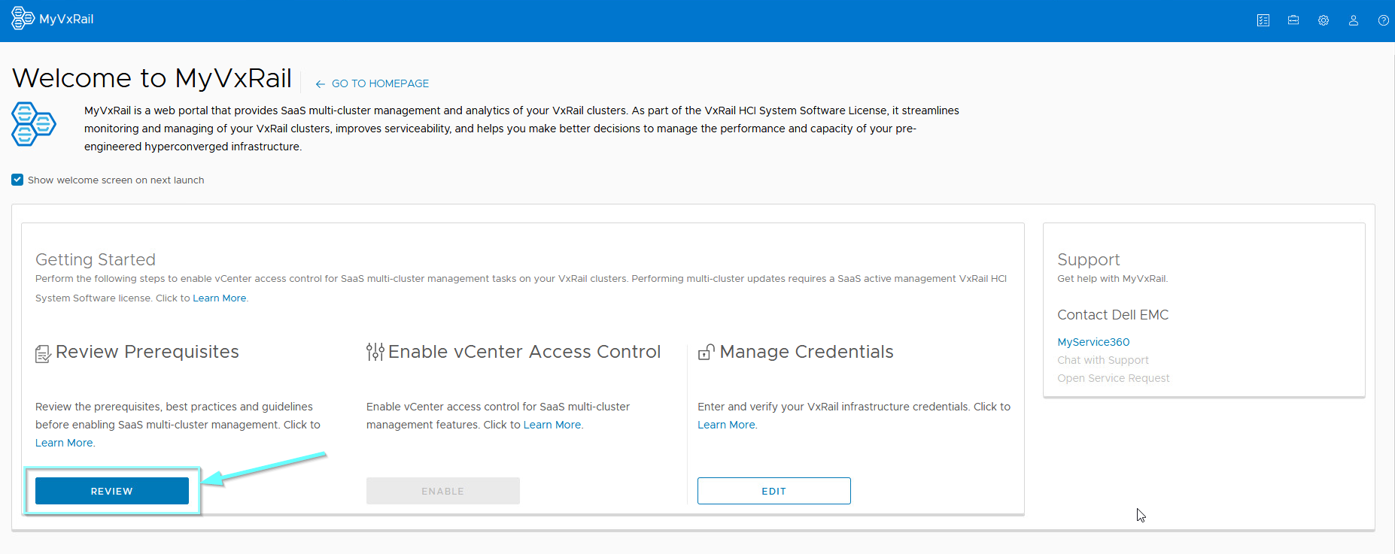The width and height of the screenshot is (1395, 554).
Task: Click the Contact Dell EMC heading
Action: point(1113,315)
